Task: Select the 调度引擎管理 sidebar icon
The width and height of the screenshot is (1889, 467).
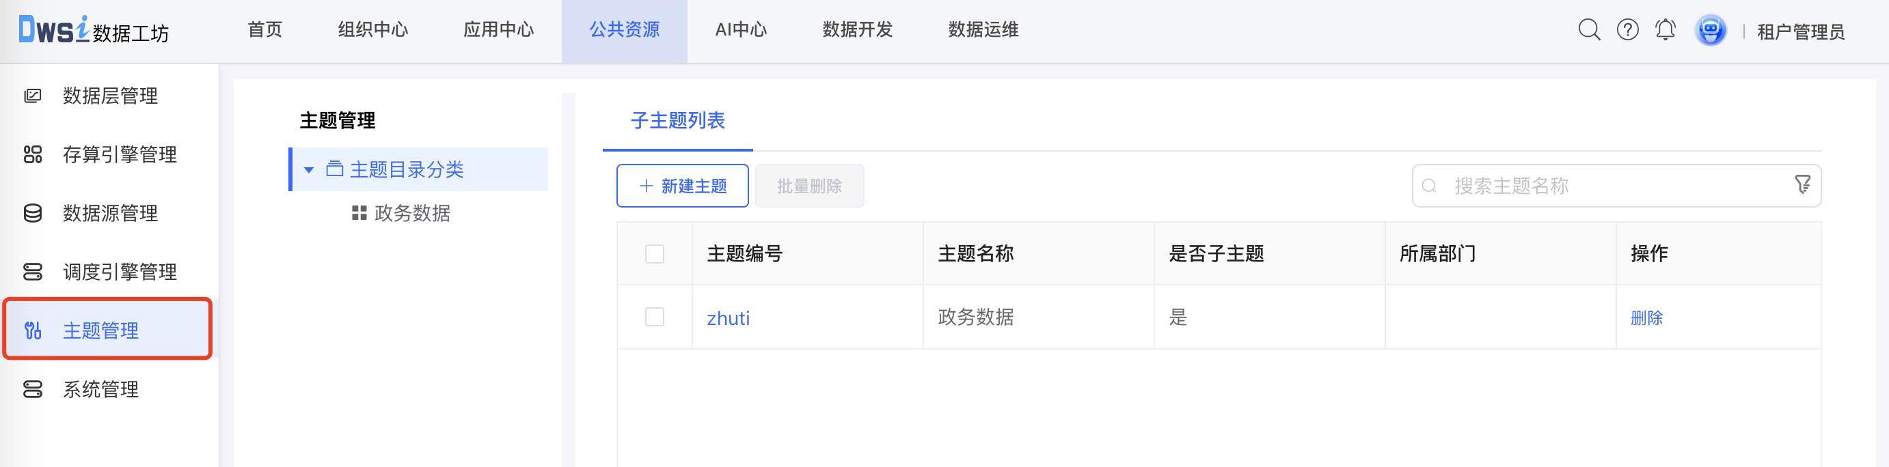Action: click(32, 272)
